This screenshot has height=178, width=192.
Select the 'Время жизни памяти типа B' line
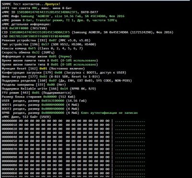coord(50,65)
